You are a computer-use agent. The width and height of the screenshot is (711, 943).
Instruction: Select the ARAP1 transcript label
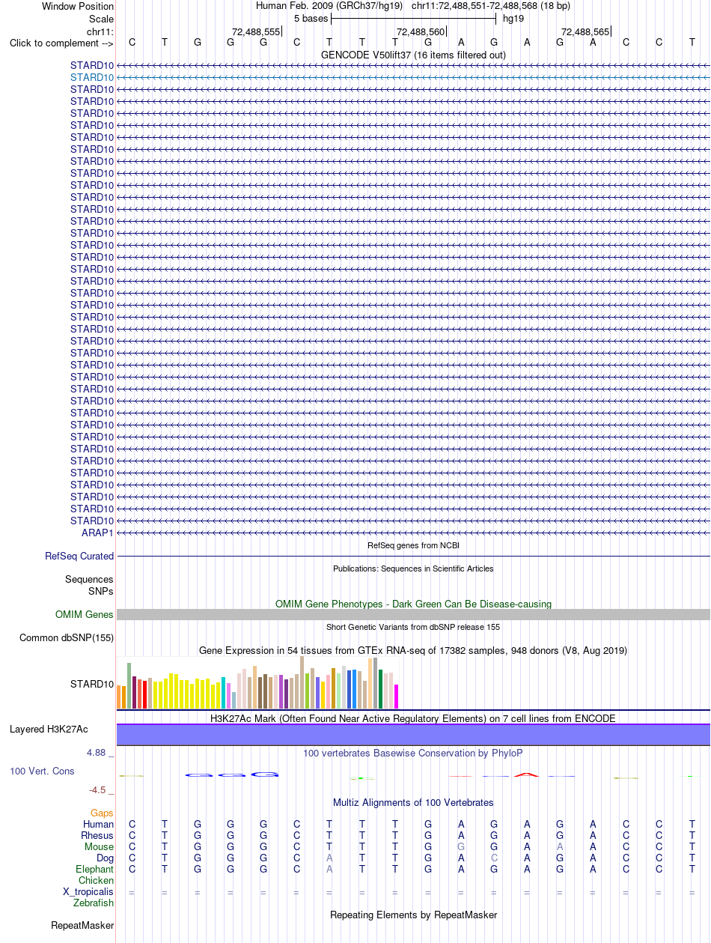(97, 533)
